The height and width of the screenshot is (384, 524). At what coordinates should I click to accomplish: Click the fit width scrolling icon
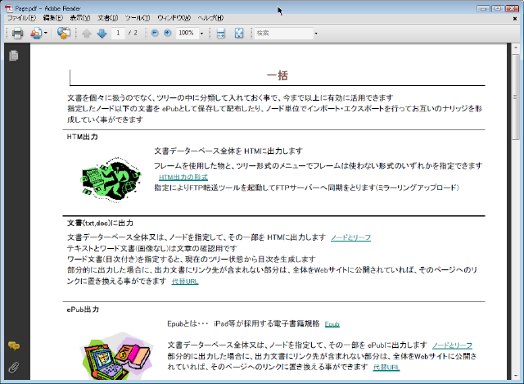[x=220, y=33]
